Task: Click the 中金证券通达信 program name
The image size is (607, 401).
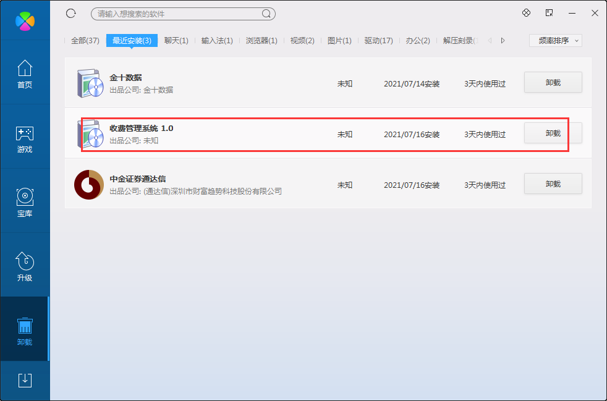Action: (x=138, y=179)
